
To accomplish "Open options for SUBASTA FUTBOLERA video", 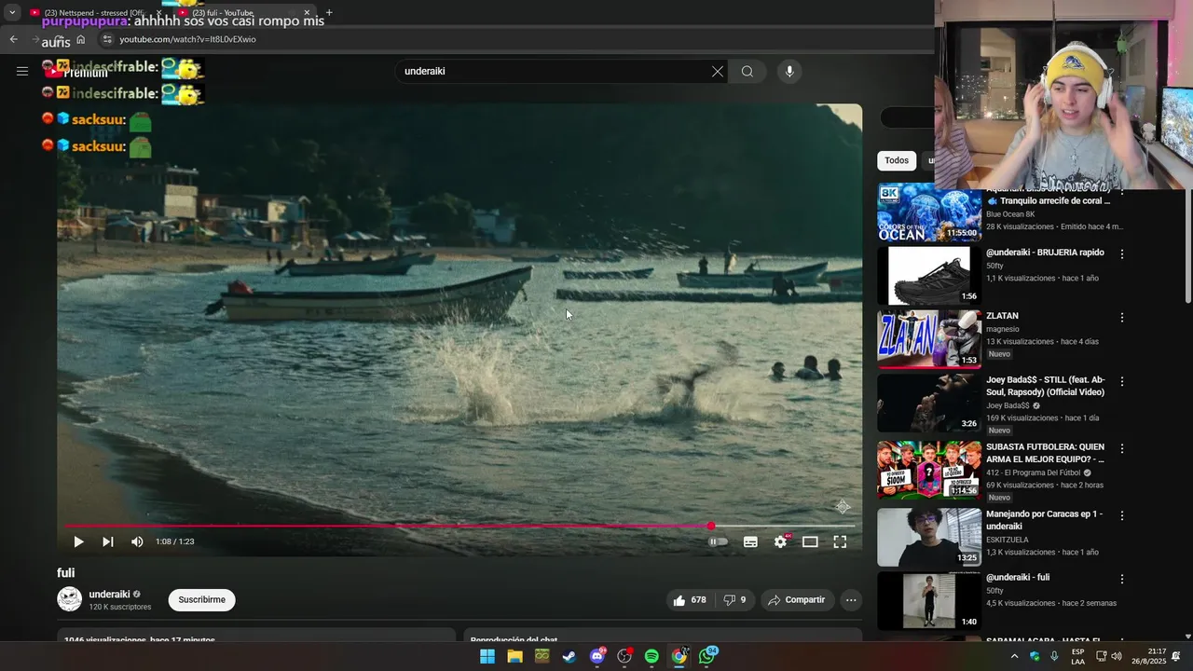I will pyautogui.click(x=1122, y=448).
